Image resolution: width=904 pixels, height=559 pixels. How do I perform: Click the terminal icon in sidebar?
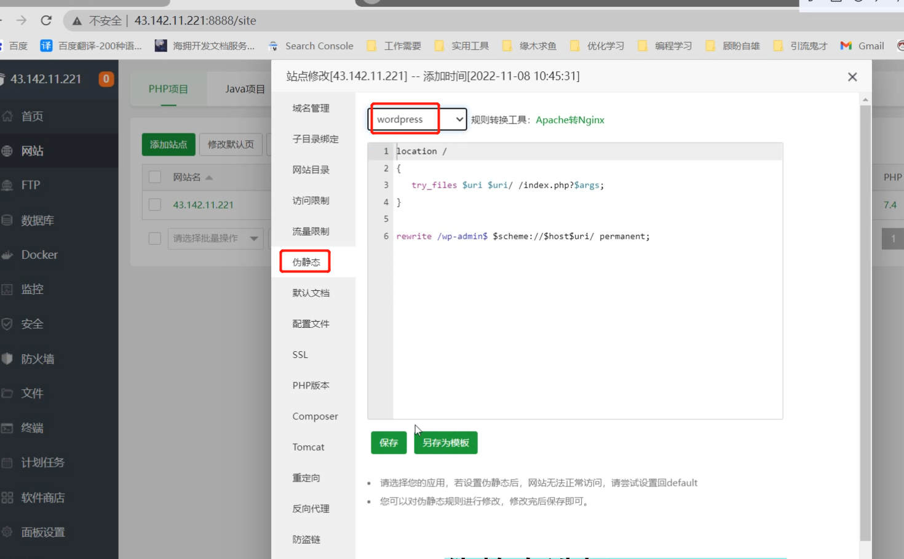point(7,428)
